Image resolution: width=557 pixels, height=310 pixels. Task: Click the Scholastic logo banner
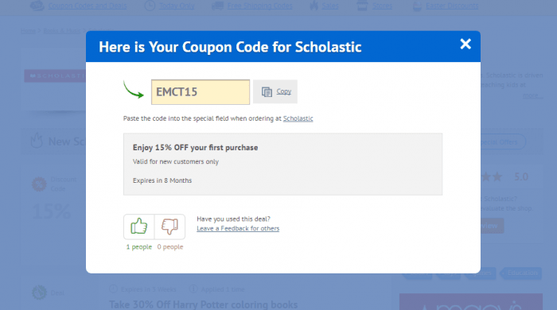[56, 76]
